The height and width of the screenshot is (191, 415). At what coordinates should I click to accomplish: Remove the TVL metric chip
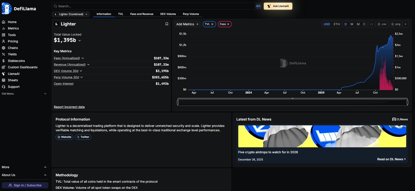click(212, 24)
